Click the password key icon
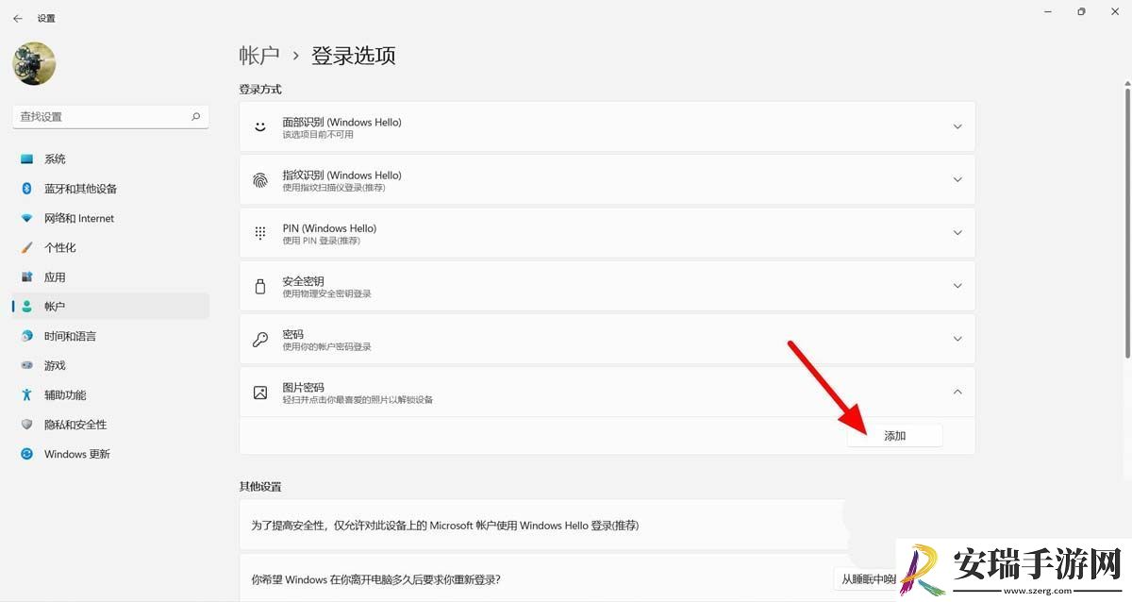 pos(260,339)
